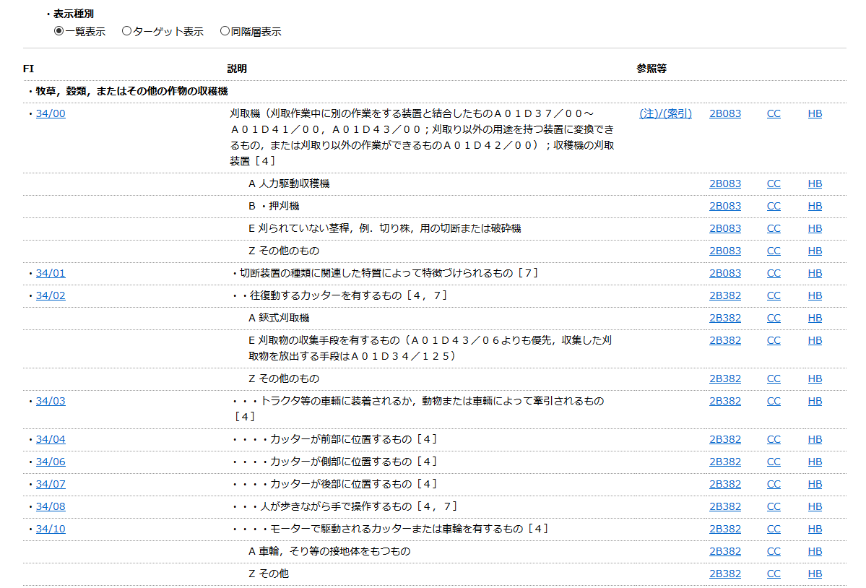Click CC link in the 34/10 row

click(x=774, y=528)
